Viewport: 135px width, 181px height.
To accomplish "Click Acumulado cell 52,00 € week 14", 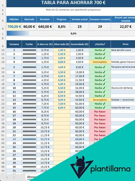I will coord(80,104).
